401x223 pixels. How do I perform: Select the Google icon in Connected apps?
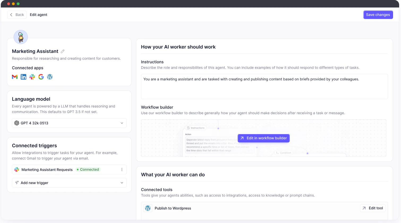[41, 77]
